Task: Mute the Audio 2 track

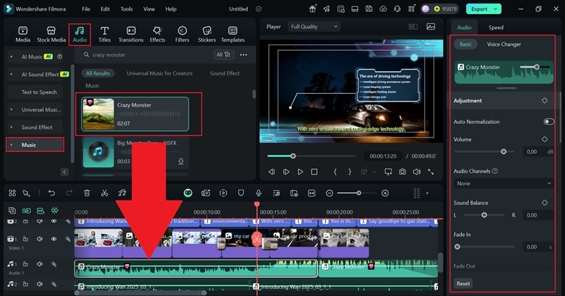Action: click(x=40, y=284)
